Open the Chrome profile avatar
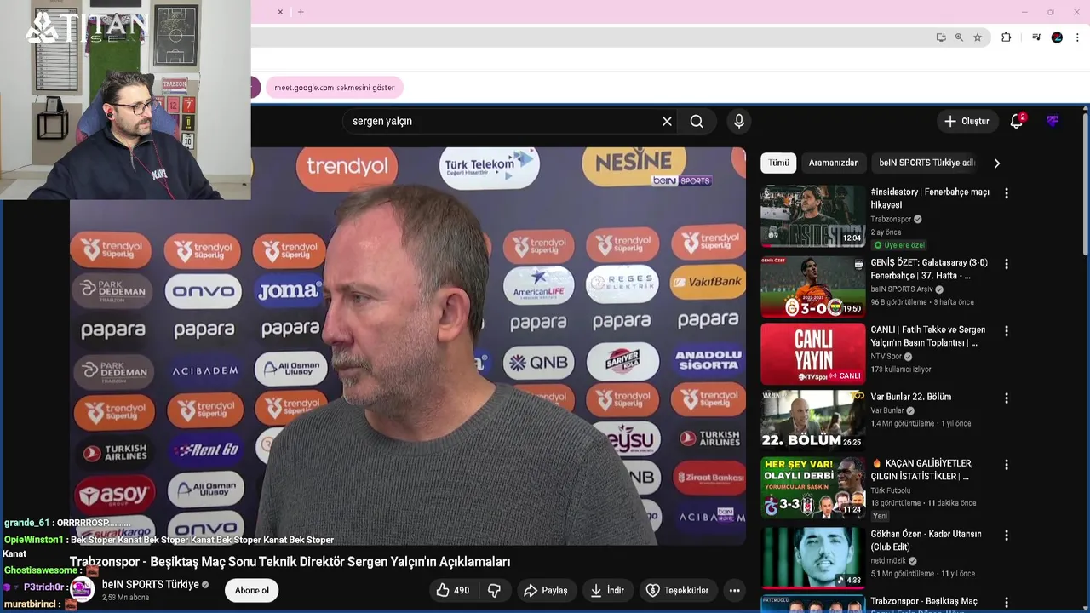 (x=1057, y=37)
